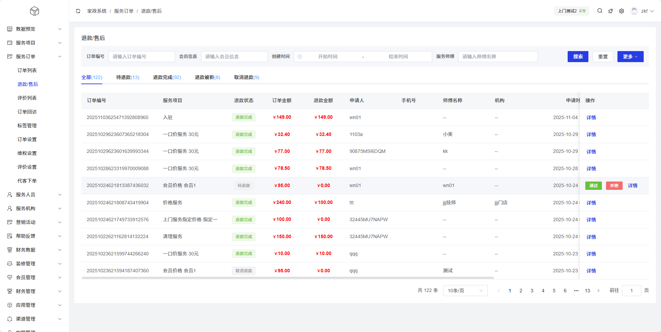The width and height of the screenshot is (661, 332).
Task: Switch to the 退款被拒 tab
Action: tap(207, 77)
